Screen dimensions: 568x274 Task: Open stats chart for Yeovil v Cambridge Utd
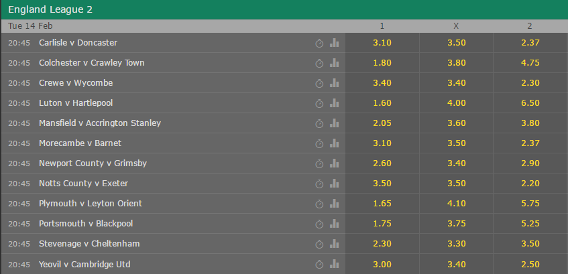(335, 264)
